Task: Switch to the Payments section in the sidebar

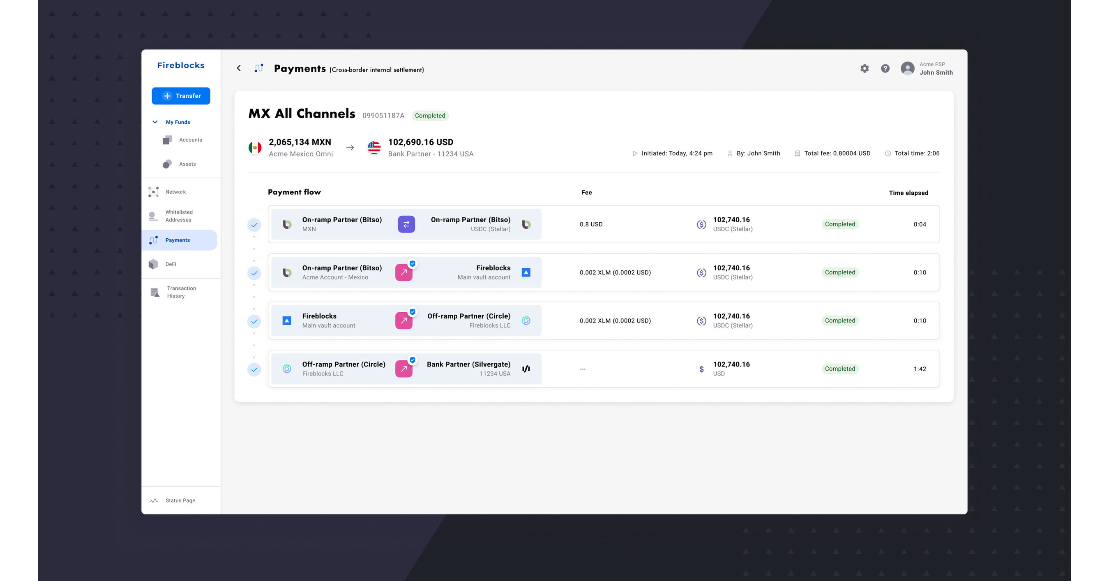Action: (x=178, y=240)
